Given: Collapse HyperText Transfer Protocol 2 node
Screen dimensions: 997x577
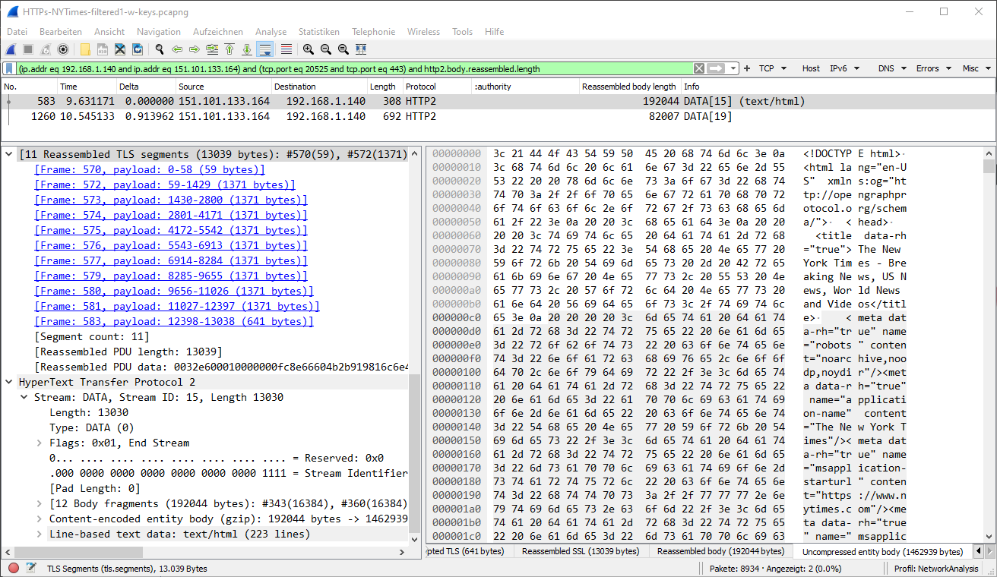Looking at the screenshot, I should click(x=9, y=383).
